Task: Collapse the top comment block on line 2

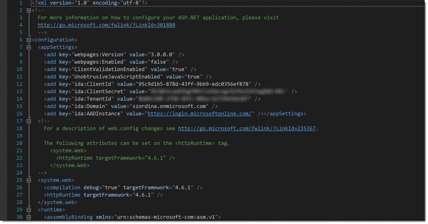Action: tap(28, 10)
